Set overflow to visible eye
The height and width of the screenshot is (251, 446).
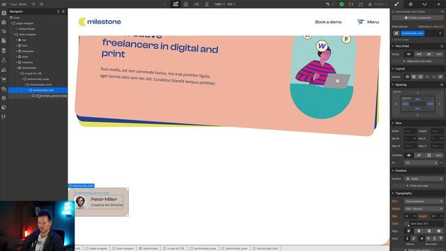pos(409,155)
